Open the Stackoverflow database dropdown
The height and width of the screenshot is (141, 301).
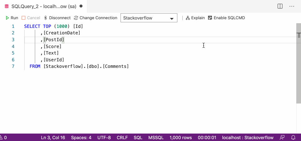pos(149,18)
